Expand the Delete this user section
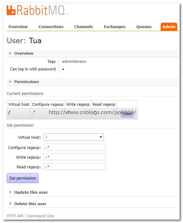The height and width of the screenshot is (223, 183). coord(28,204)
